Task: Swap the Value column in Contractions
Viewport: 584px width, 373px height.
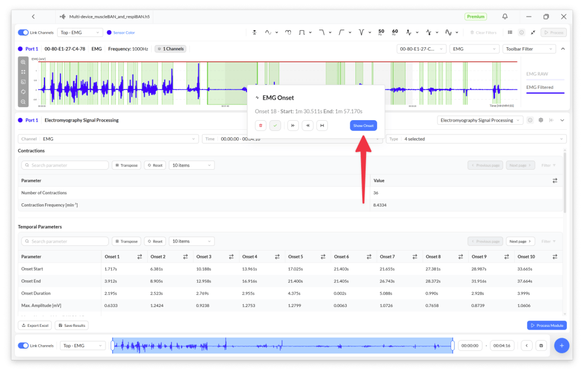Action: pos(555,181)
